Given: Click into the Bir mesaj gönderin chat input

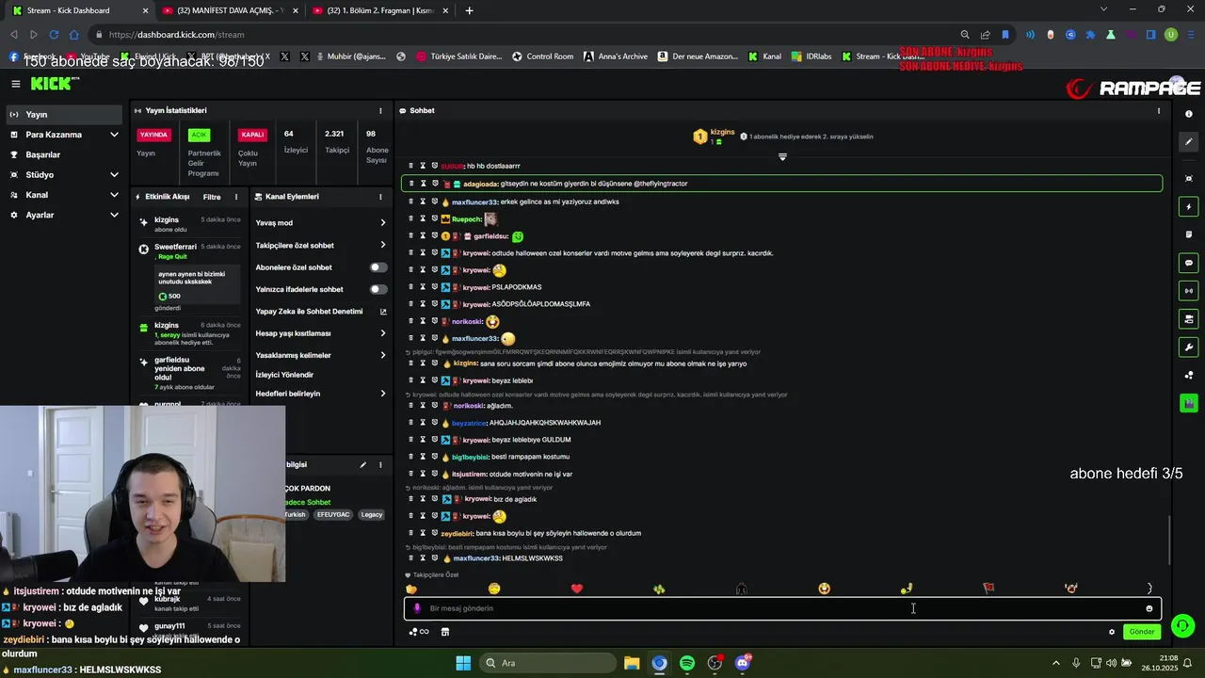Looking at the screenshot, I should pyautogui.click(x=781, y=608).
